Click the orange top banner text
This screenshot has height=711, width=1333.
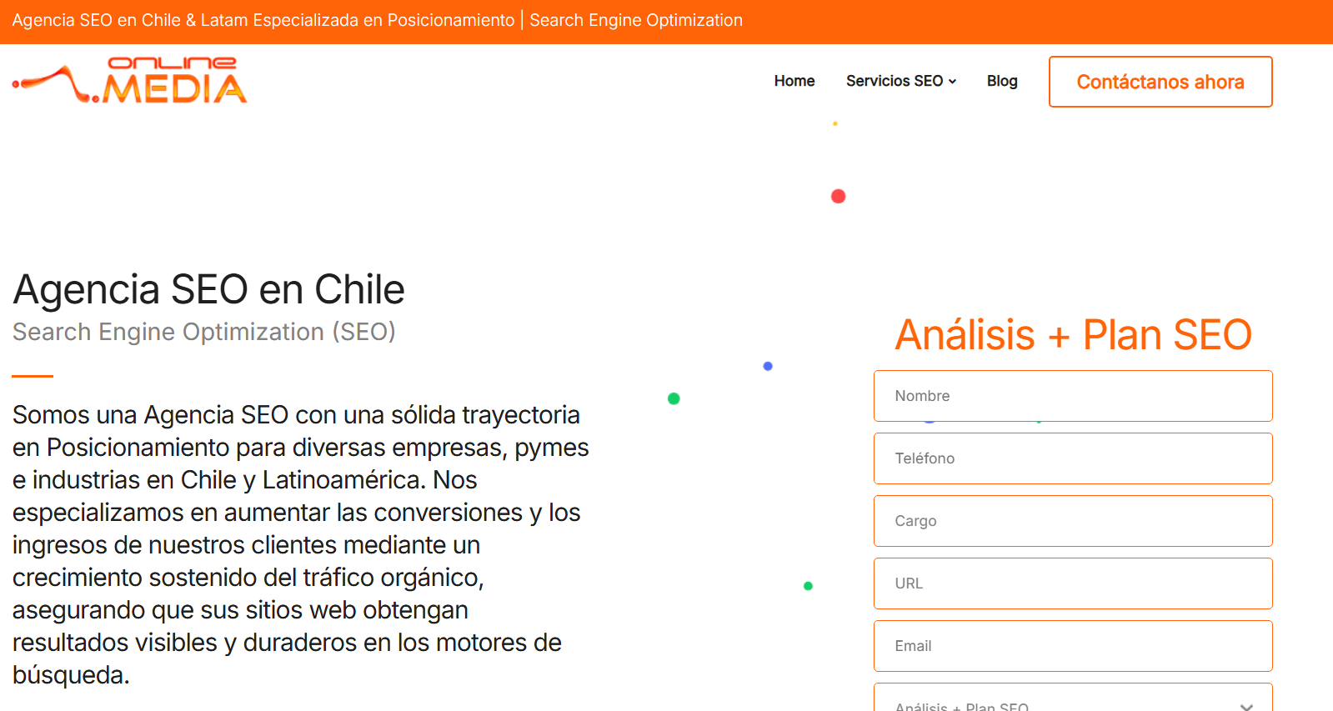pos(377,21)
